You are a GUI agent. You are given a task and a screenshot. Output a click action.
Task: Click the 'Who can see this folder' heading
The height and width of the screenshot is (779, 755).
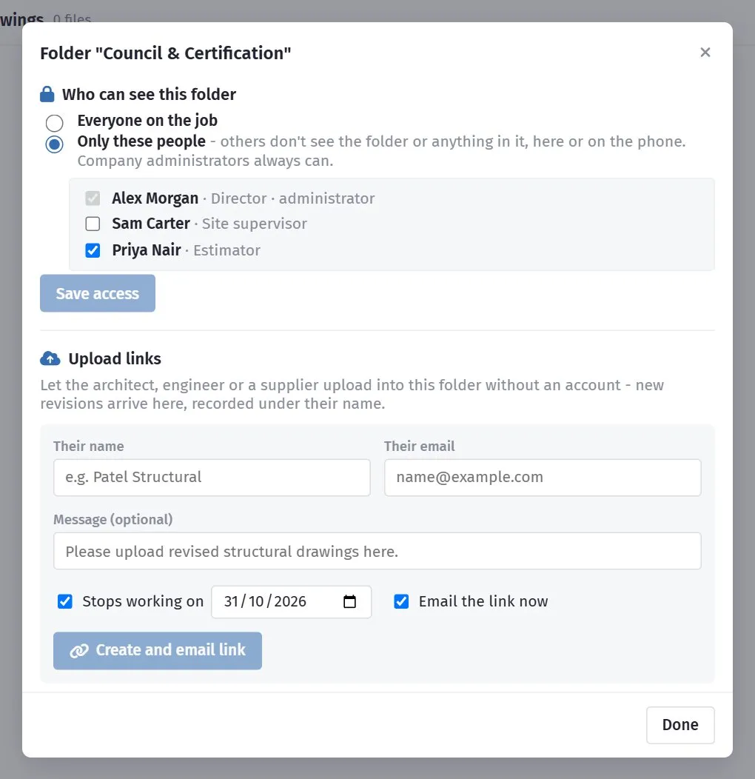pos(149,94)
